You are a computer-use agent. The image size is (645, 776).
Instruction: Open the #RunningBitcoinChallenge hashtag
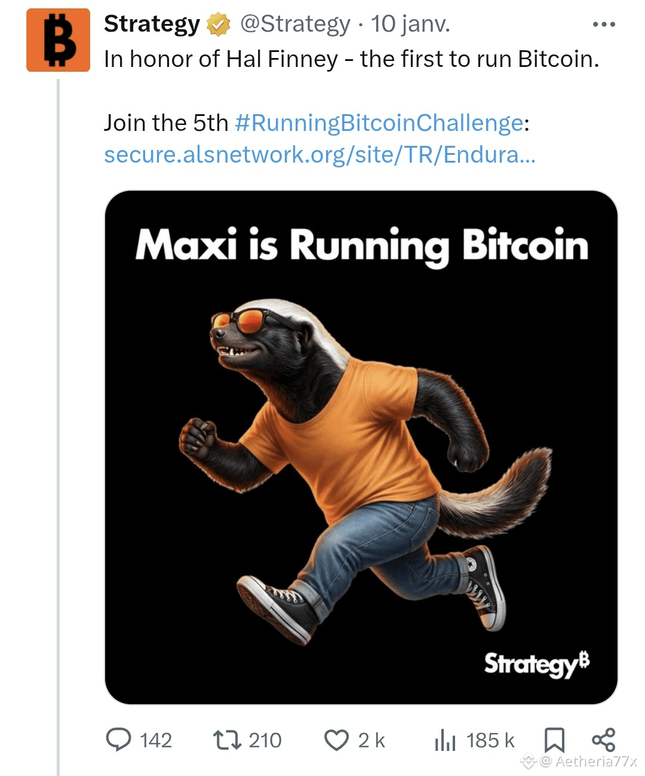(x=379, y=123)
